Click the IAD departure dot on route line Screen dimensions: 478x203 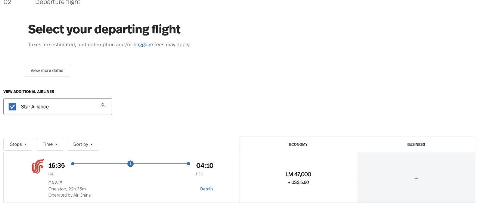pyautogui.click(x=73, y=163)
